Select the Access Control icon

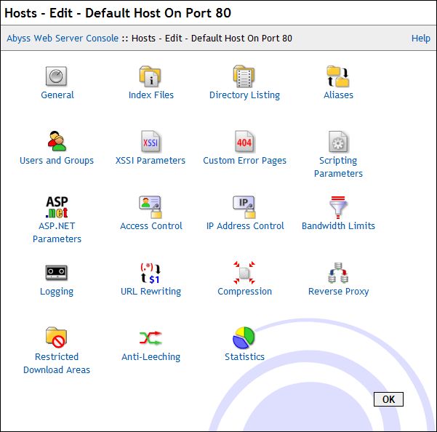coord(151,207)
